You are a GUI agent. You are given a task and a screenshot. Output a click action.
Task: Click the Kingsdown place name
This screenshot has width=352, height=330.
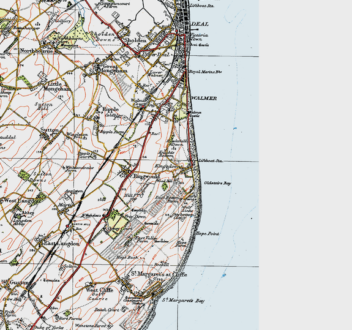pyautogui.click(x=167, y=167)
